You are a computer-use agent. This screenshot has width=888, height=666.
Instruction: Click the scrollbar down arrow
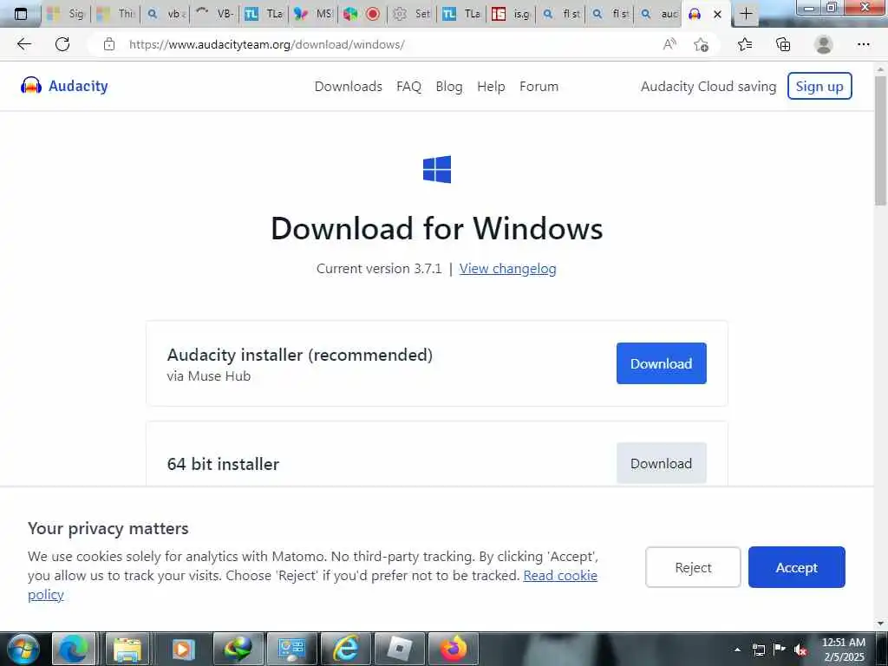pos(881,624)
